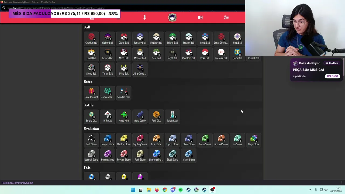Open the Premier Ball item
Viewport: 345px width, 194px height.
[221, 54]
